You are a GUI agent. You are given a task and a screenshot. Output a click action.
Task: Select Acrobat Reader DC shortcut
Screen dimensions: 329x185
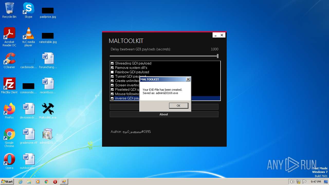click(x=9, y=37)
